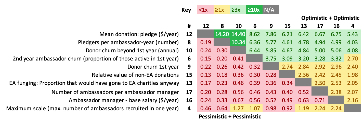Click the 'Key' legend label
364x122 pixels.
click(x=186, y=10)
